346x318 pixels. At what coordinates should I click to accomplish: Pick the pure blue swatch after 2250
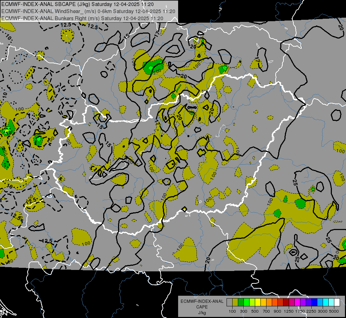[315, 302]
